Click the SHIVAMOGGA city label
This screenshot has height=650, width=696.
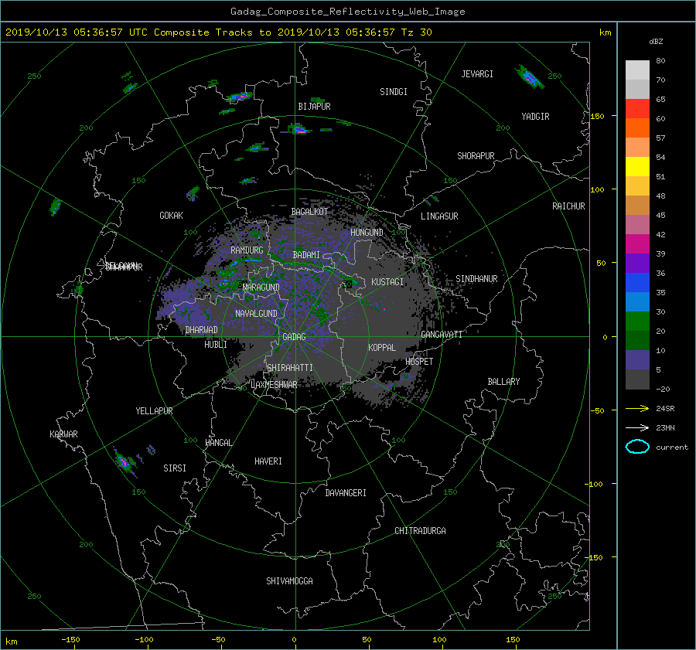(289, 581)
